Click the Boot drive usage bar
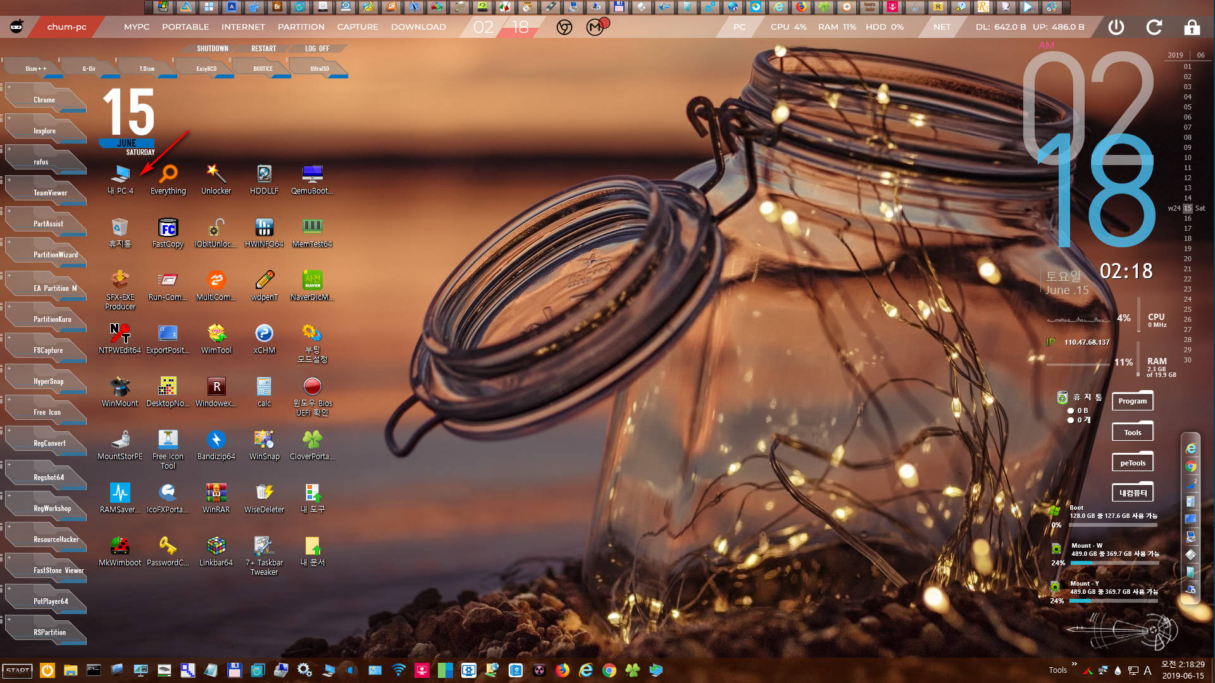The height and width of the screenshot is (683, 1215). pos(1114,524)
